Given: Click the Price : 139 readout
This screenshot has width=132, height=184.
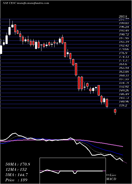Looking at the screenshot, I should pyautogui.click(x=16, y=180).
